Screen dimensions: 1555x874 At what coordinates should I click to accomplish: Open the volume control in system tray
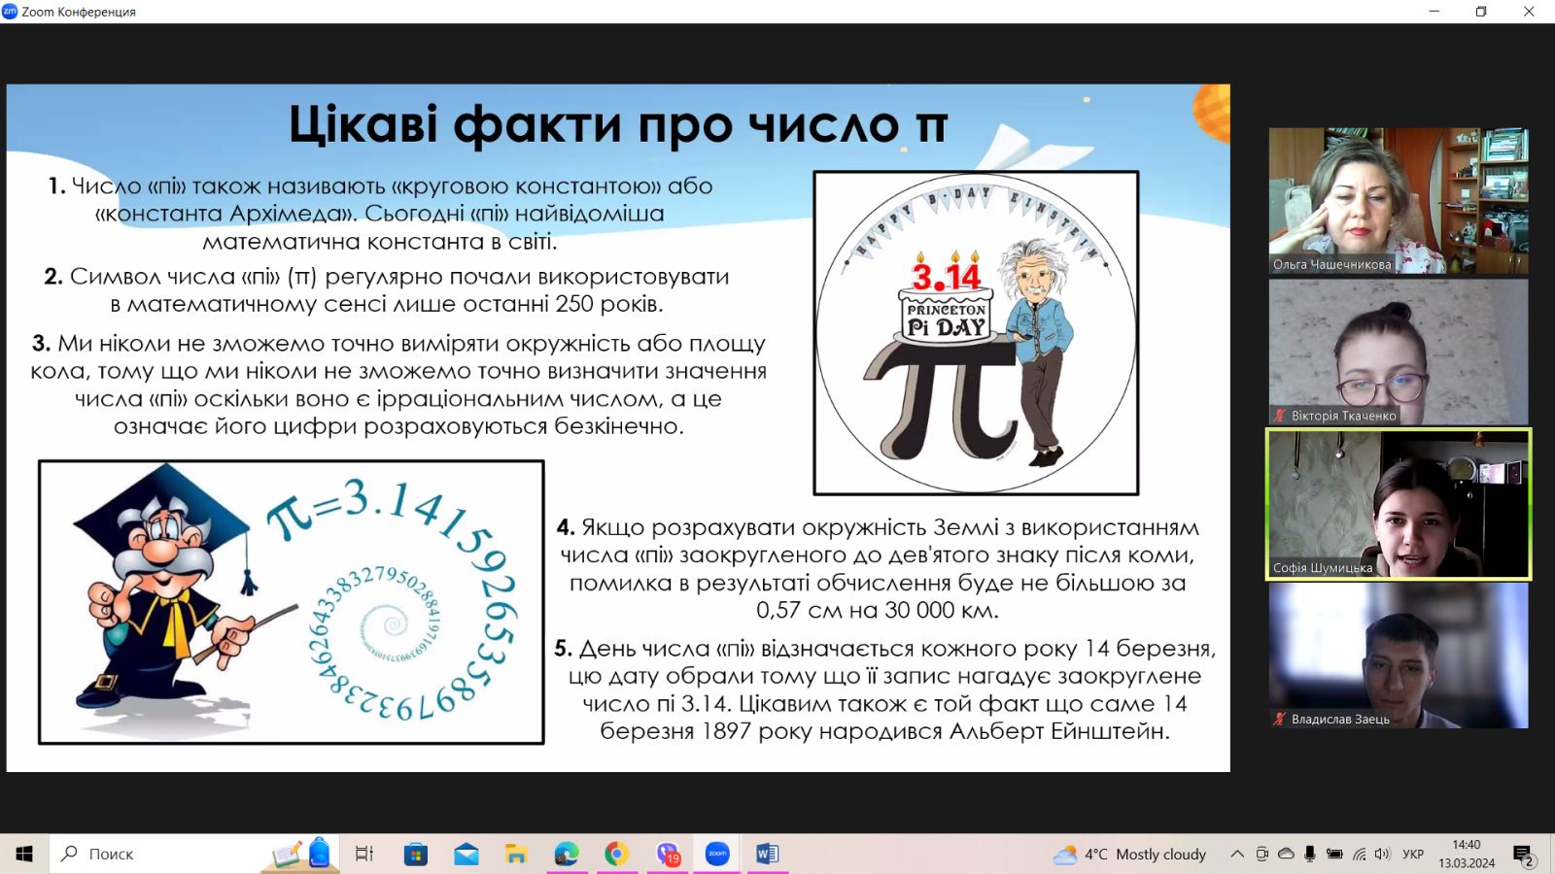[1383, 854]
